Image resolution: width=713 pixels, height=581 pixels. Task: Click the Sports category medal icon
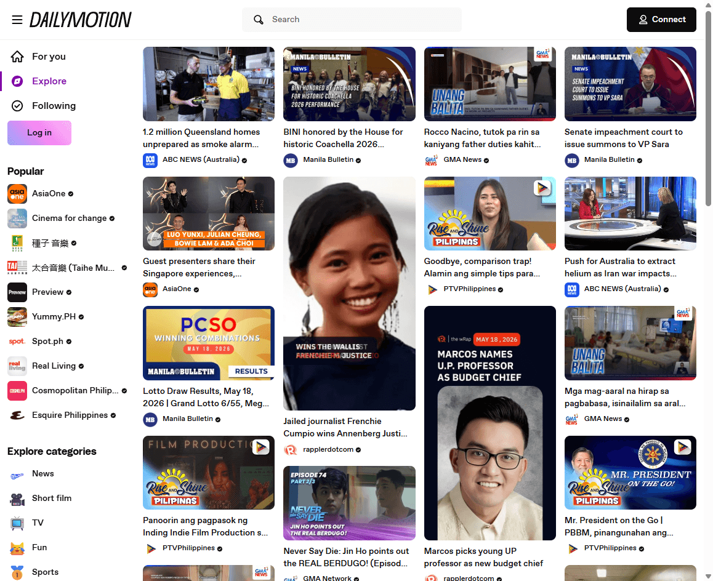pos(17,572)
